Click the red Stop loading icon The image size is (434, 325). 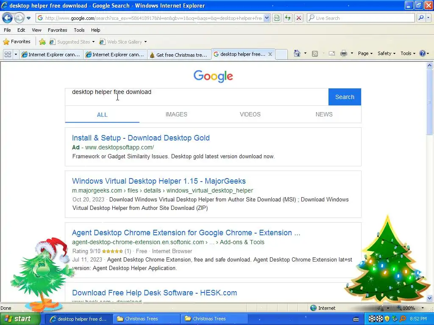click(299, 18)
